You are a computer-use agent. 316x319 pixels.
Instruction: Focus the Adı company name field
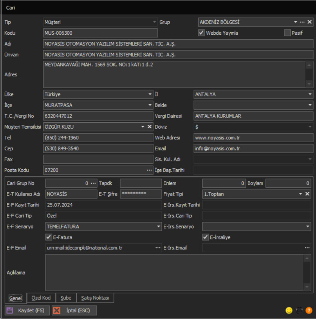coord(178,44)
